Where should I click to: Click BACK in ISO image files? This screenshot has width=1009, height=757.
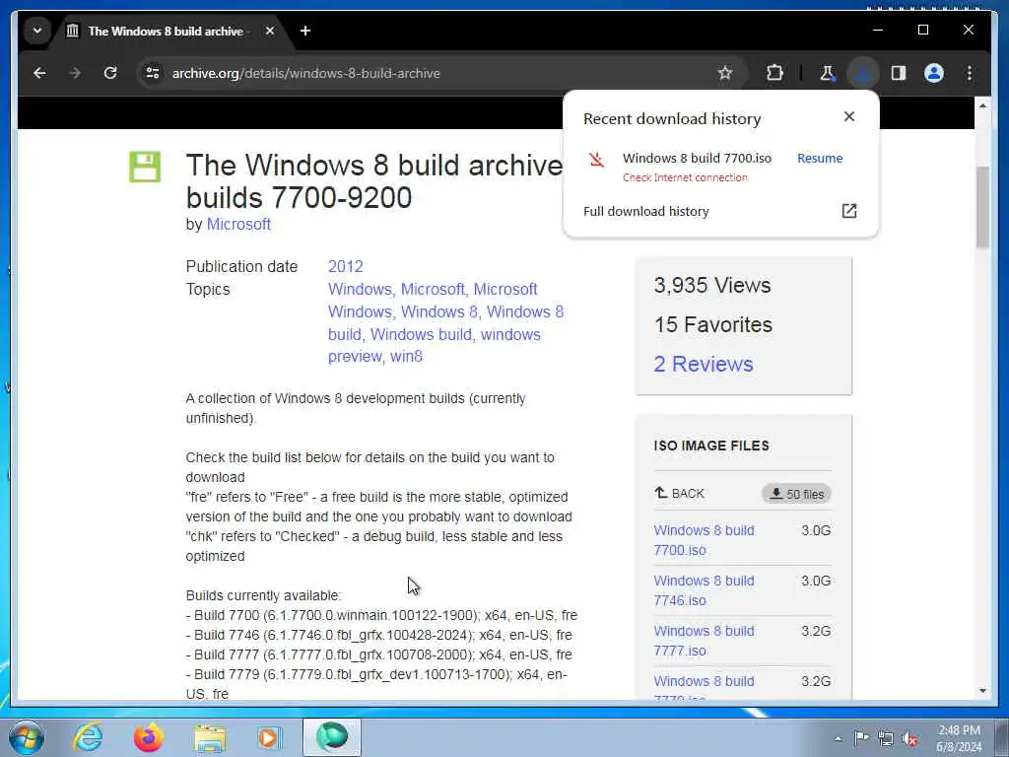tap(680, 494)
